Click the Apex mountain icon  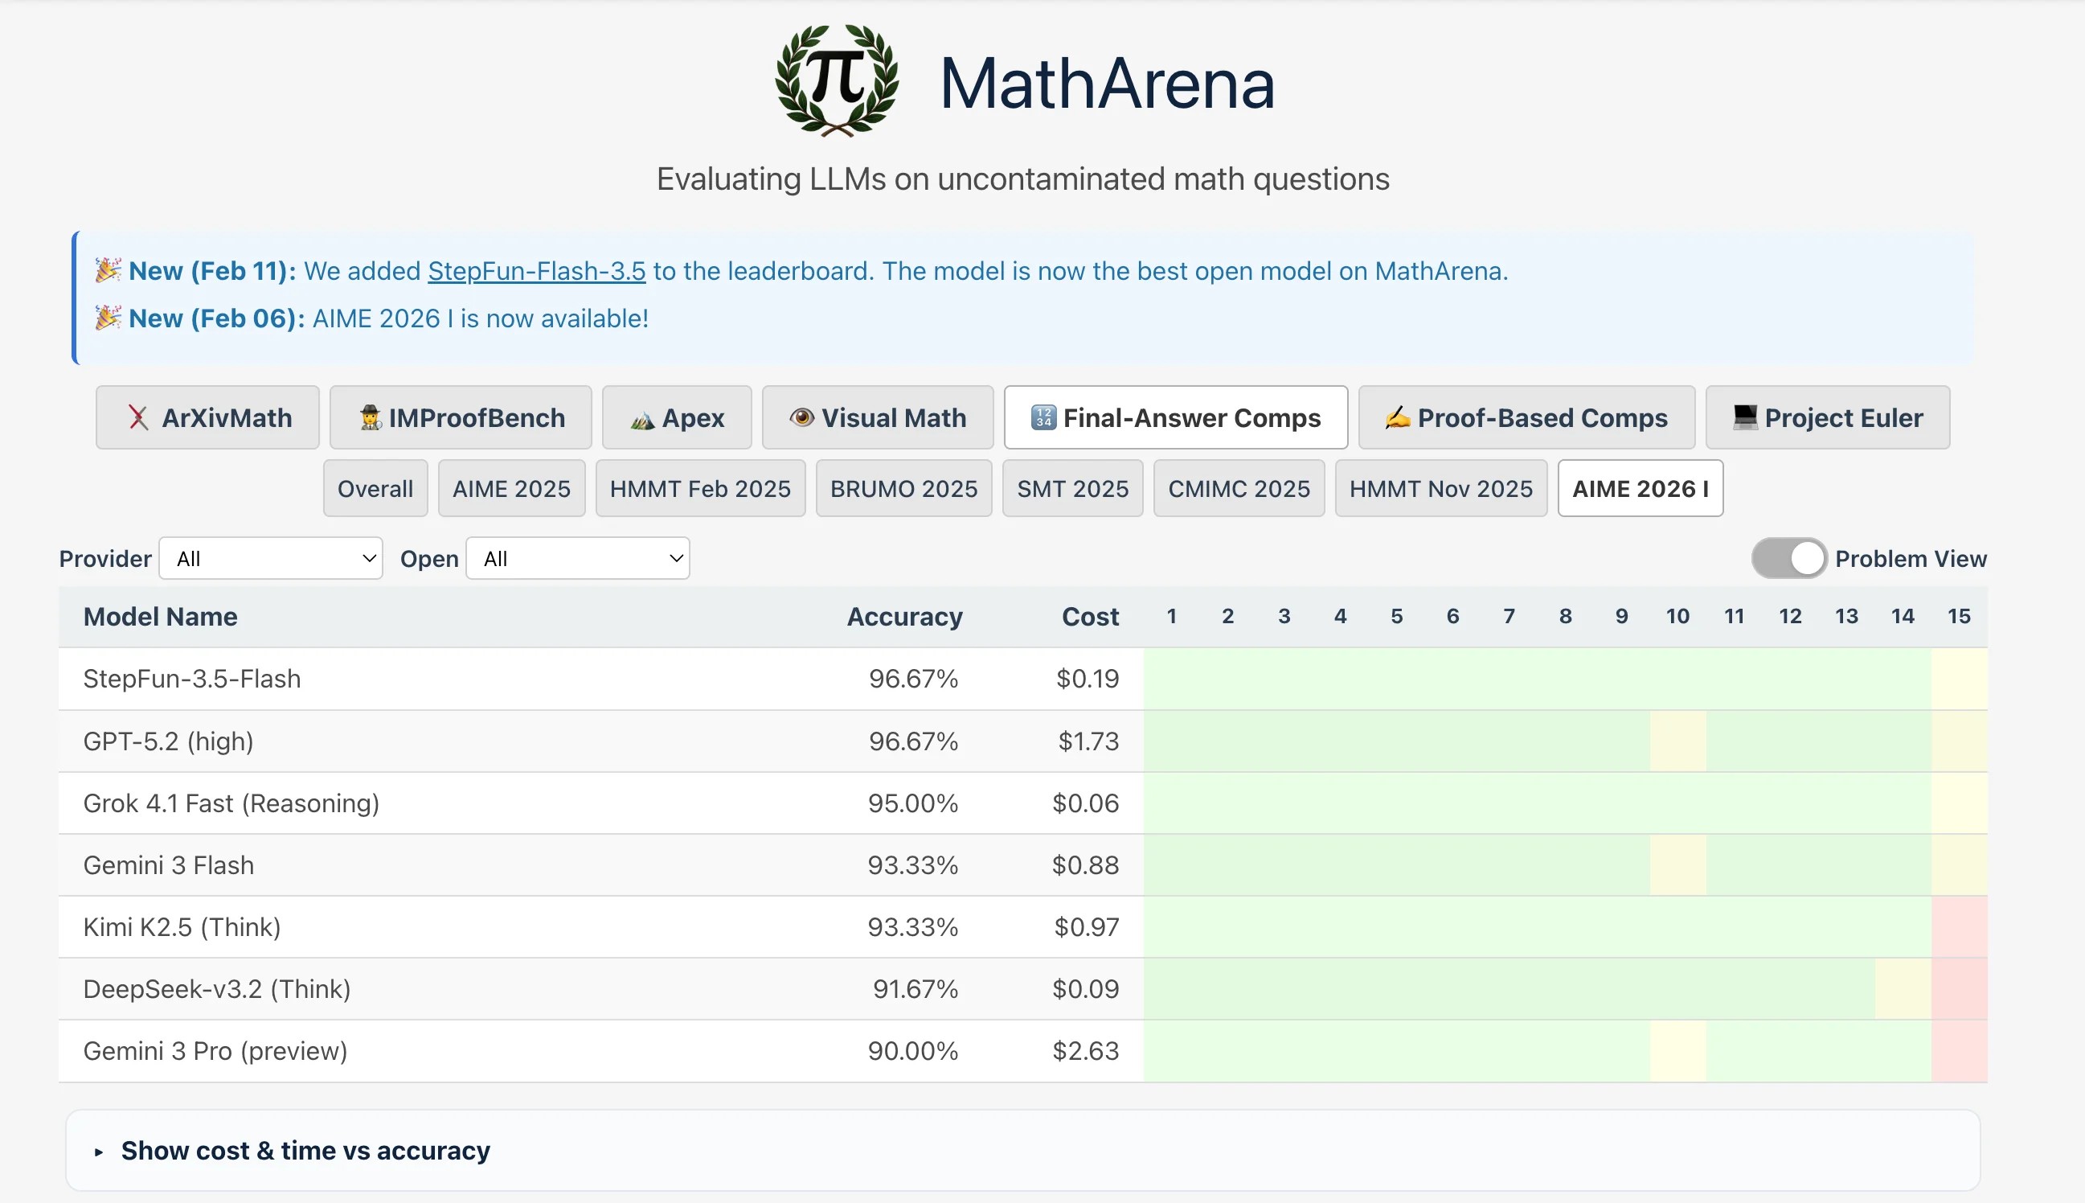(x=642, y=420)
